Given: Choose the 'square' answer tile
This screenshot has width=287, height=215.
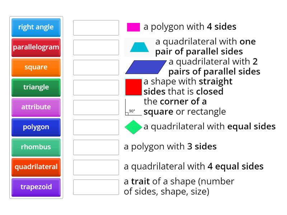Looking at the screenshot, I should [36, 67].
